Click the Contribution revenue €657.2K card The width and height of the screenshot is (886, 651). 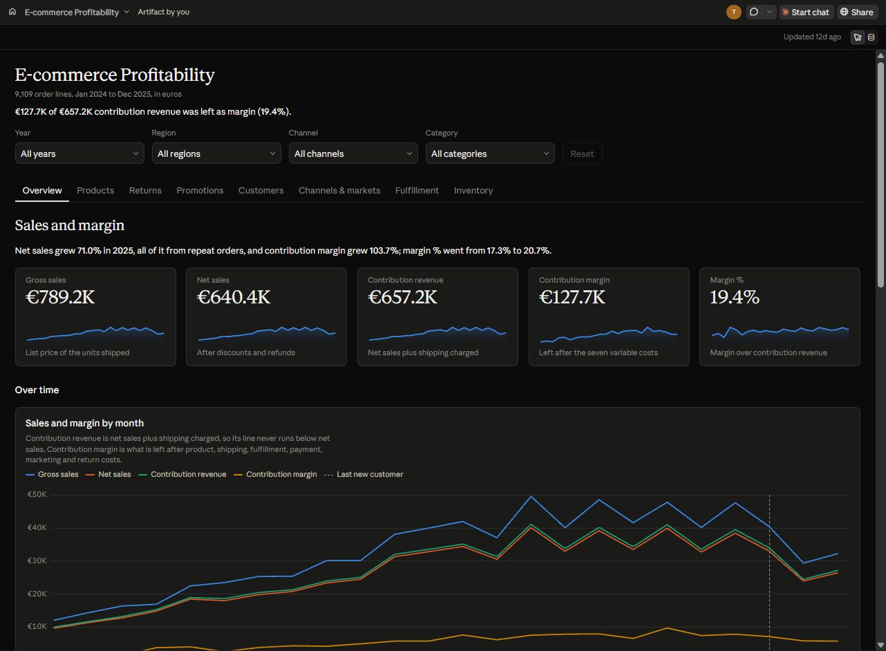pyautogui.click(x=437, y=317)
